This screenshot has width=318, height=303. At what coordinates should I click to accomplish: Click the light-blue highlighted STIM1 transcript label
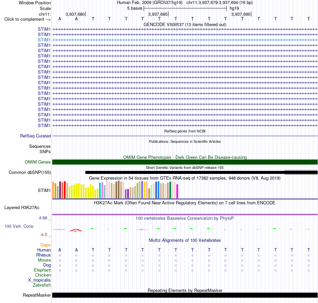44,40
